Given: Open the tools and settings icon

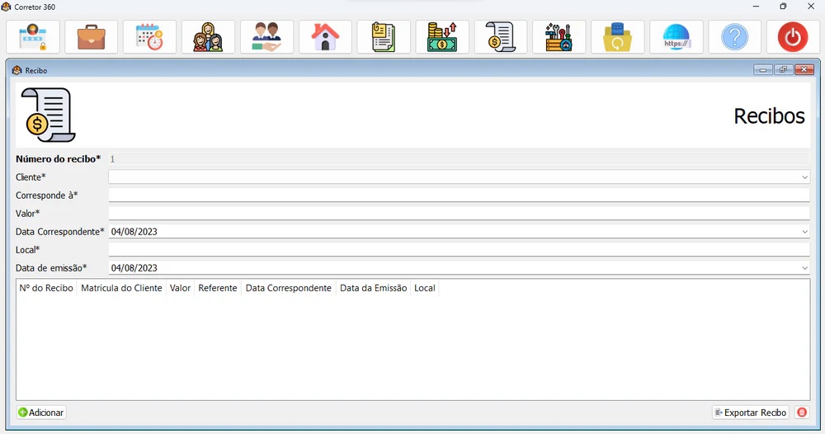Looking at the screenshot, I should [559, 37].
